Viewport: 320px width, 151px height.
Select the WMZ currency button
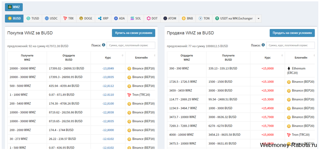14,7
